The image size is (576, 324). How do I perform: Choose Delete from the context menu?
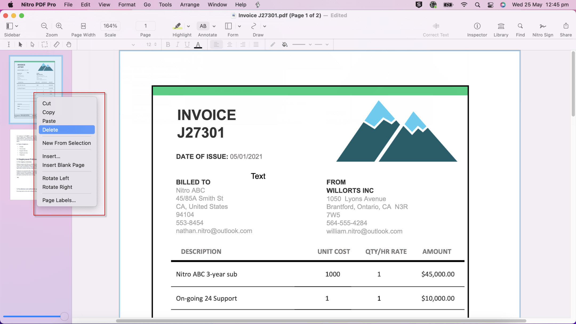click(x=67, y=130)
